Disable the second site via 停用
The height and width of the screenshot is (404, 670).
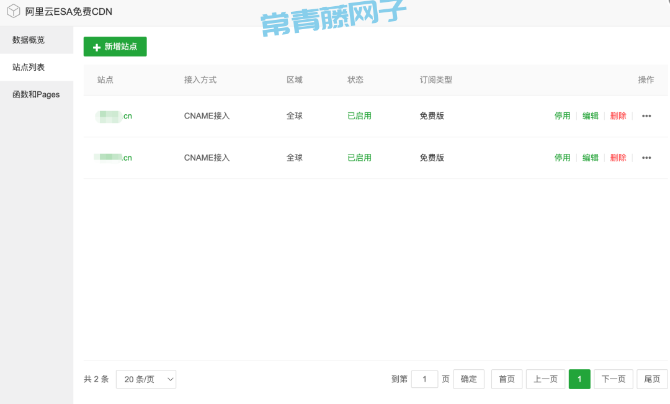(562, 158)
